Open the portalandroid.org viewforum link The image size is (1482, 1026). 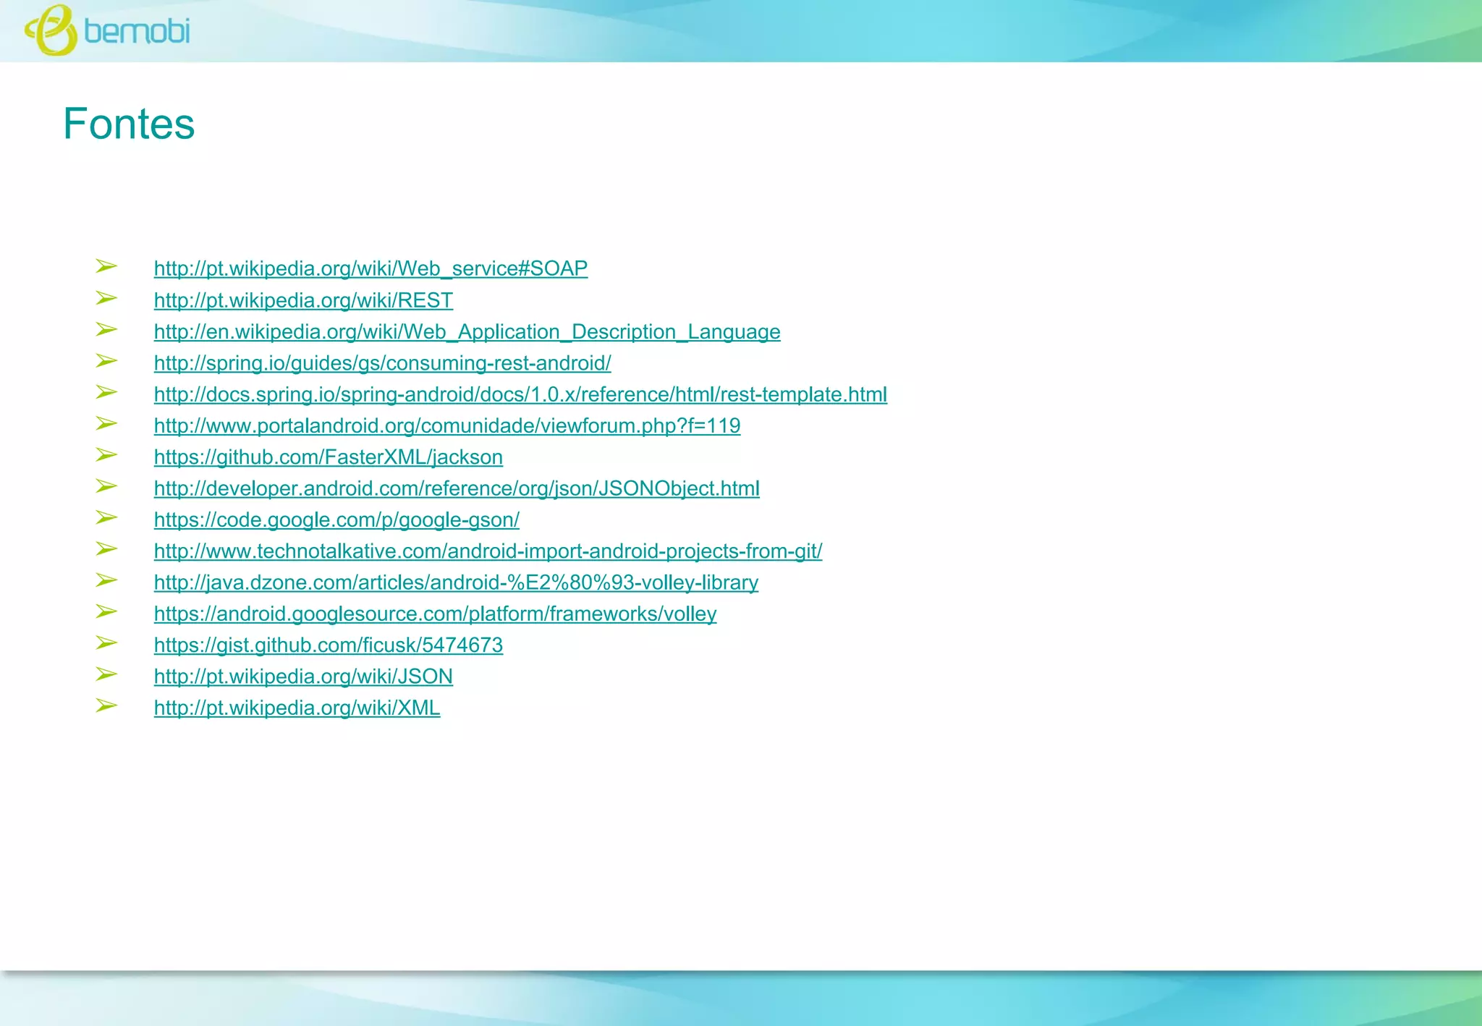[x=447, y=425]
